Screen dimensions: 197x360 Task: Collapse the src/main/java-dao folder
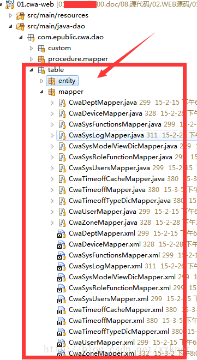click(10, 27)
